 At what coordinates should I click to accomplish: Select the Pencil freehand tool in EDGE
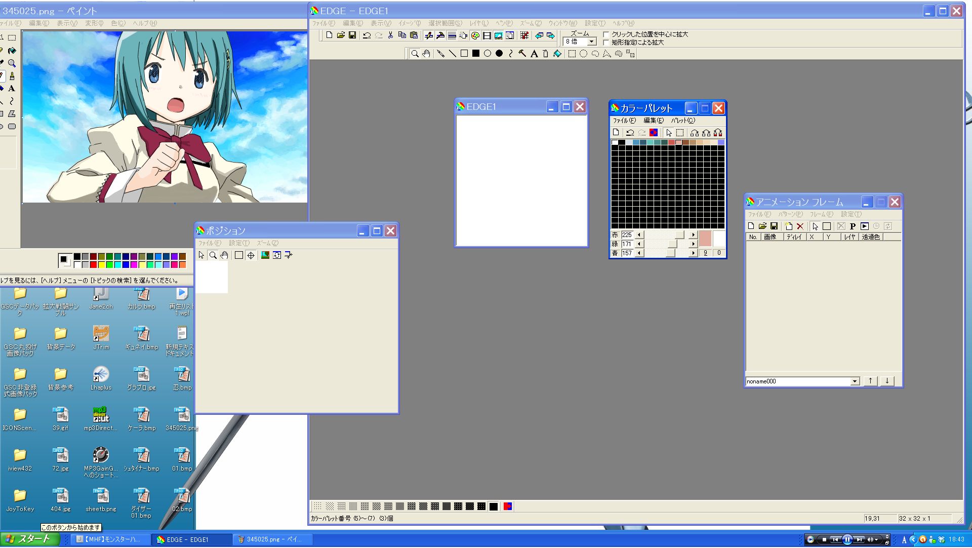pyautogui.click(x=440, y=53)
